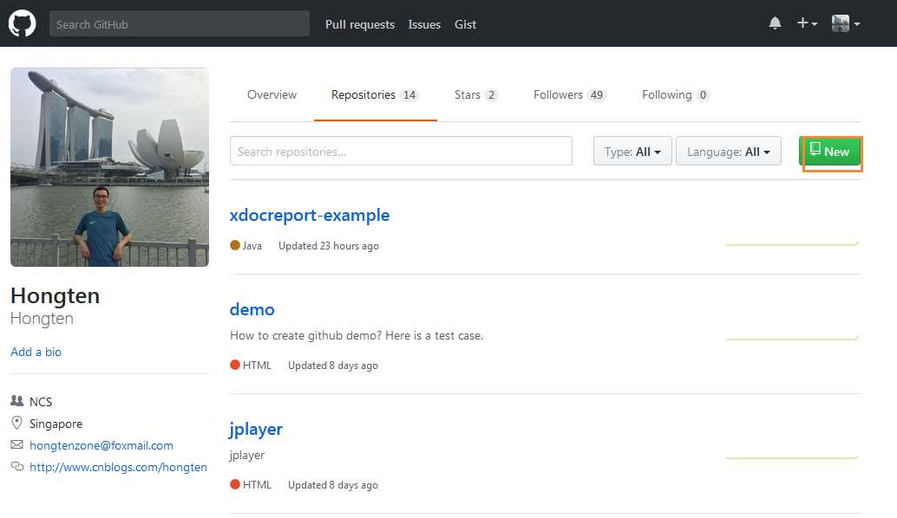Click the HTML color dot for demo
The width and height of the screenshot is (897, 518).
click(234, 365)
